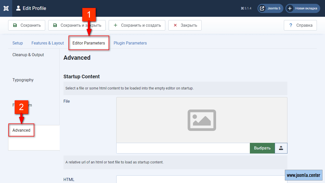Click the upload icon next to Выбрать
This screenshot has height=183, width=325.
pos(281,148)
